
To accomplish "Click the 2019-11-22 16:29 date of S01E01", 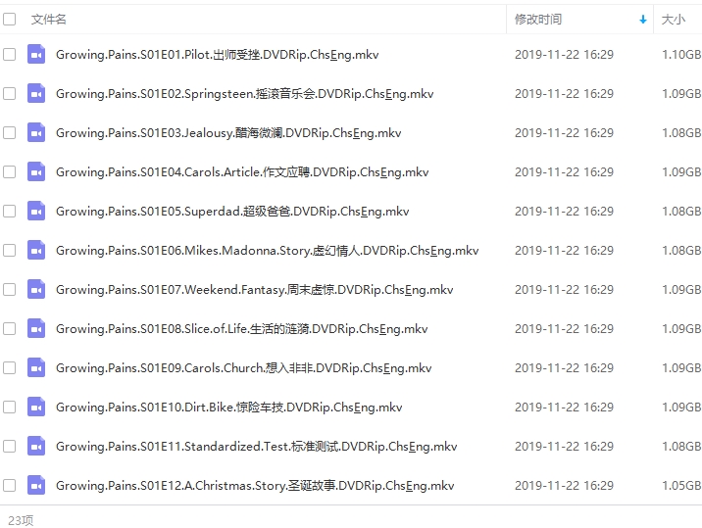I will click(x=564, y=55).
